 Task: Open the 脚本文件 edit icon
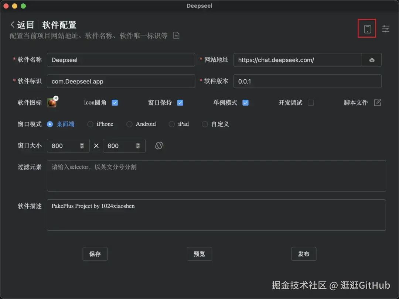pyautogui.click(x=377, y=103)
